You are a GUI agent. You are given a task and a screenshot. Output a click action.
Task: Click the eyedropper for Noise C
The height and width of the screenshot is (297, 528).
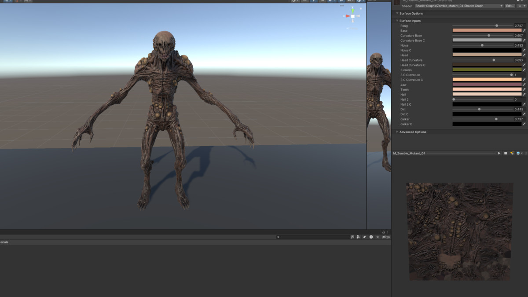524,50
